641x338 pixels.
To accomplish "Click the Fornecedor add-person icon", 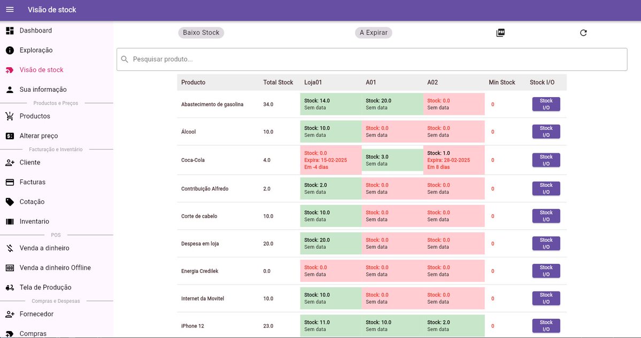I will click(x=10, y=314).
